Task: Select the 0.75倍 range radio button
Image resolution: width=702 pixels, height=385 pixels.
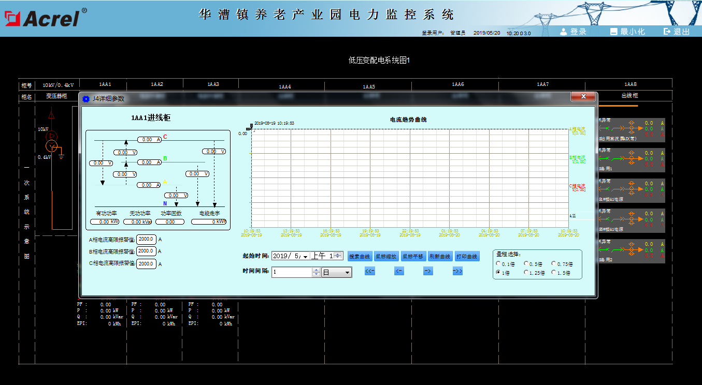Action: [554, 264]
